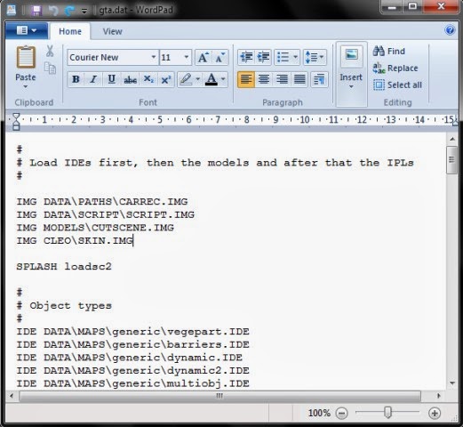
Task: Click line IDE DATA\MAPS\generic\vegepart.IDE
Action: click(133, 332)
